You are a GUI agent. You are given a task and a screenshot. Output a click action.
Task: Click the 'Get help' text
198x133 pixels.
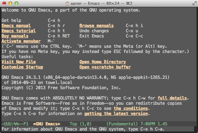11,20
